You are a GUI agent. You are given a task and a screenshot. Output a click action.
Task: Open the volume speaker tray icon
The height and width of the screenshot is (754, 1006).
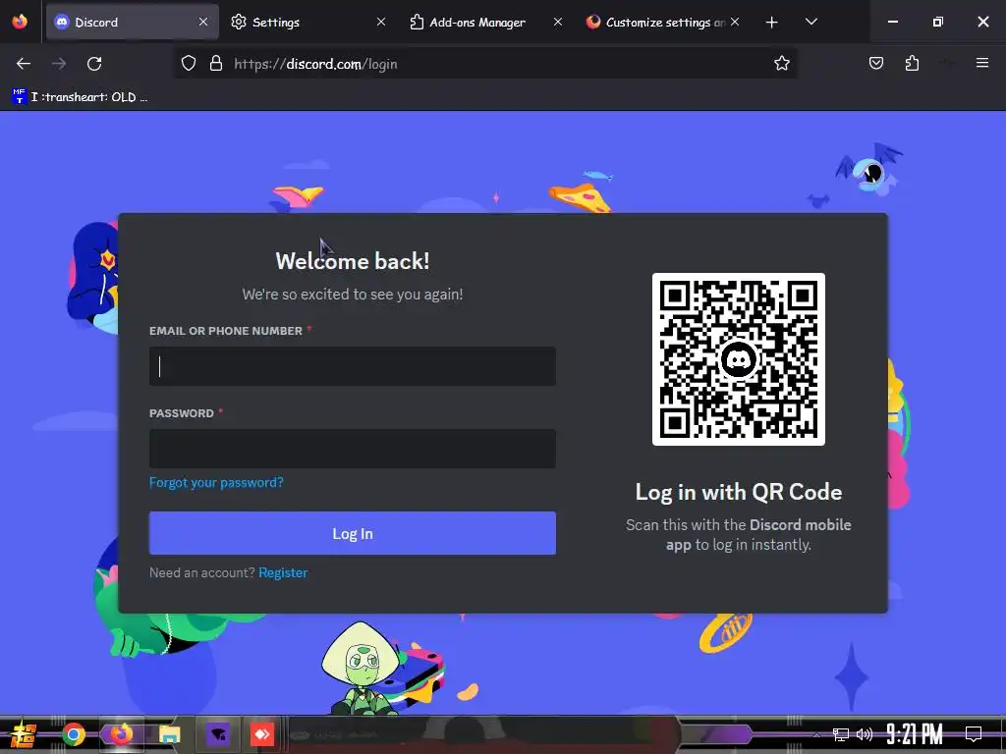[x=865, y=734]
